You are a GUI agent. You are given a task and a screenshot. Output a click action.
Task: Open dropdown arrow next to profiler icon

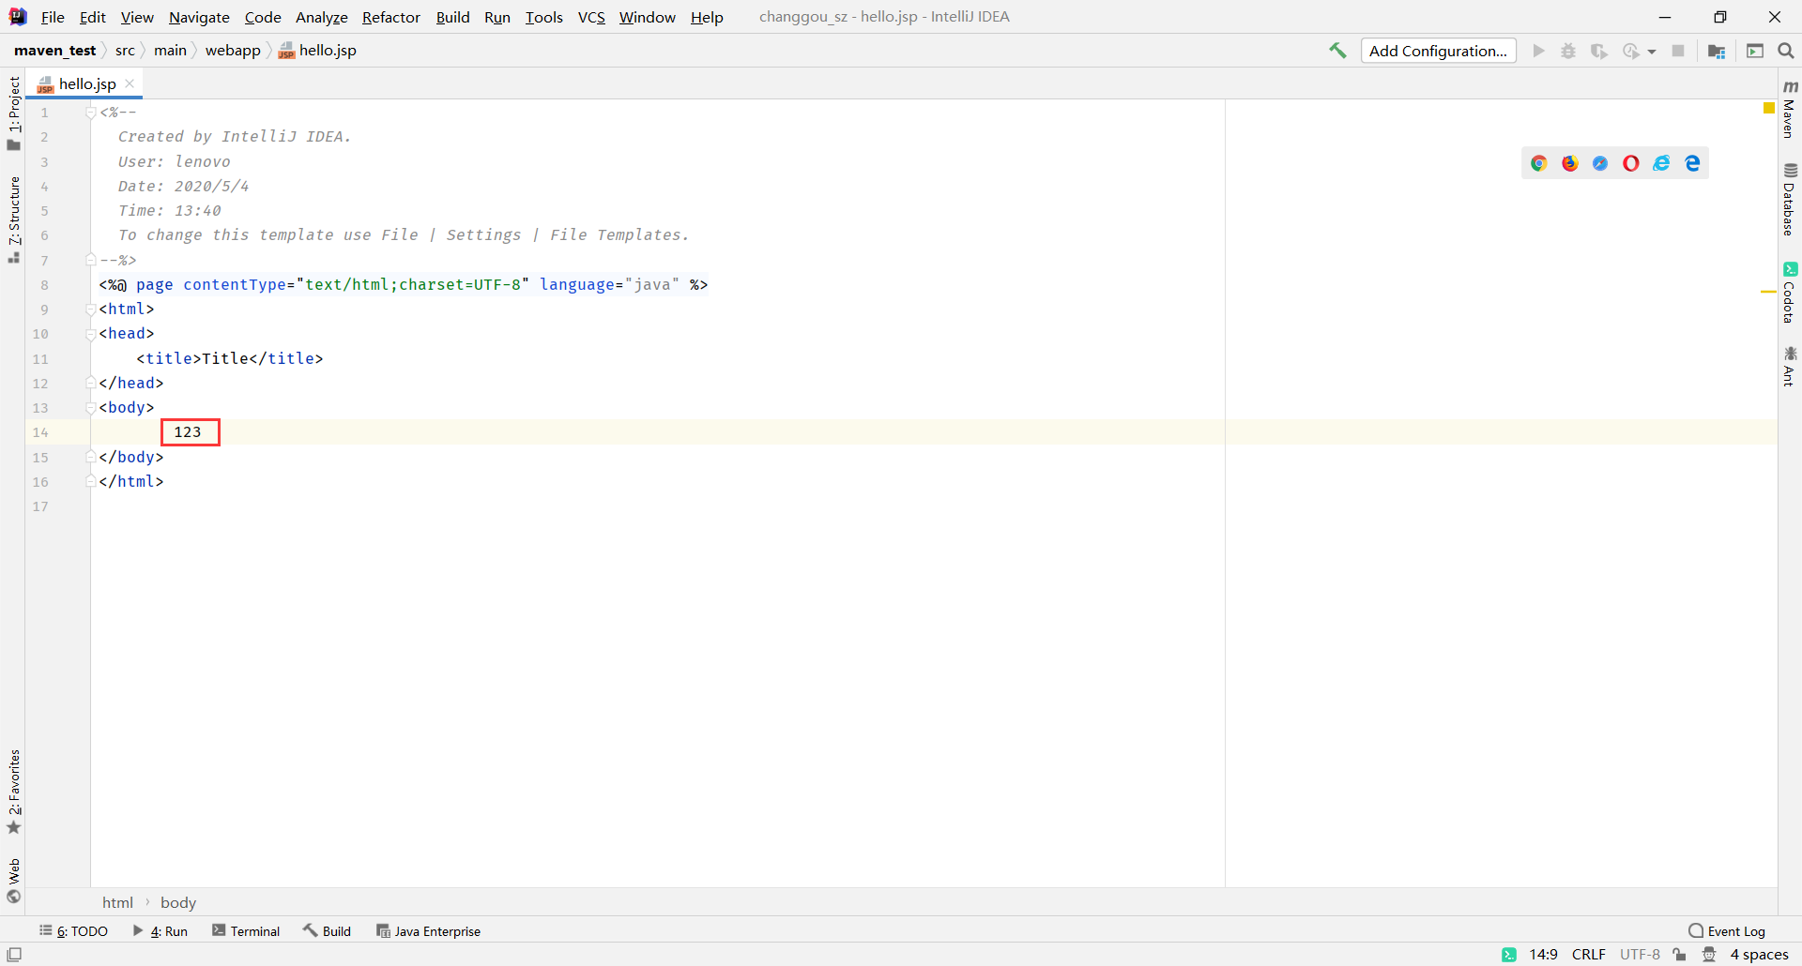click(x=1652, y=52)
